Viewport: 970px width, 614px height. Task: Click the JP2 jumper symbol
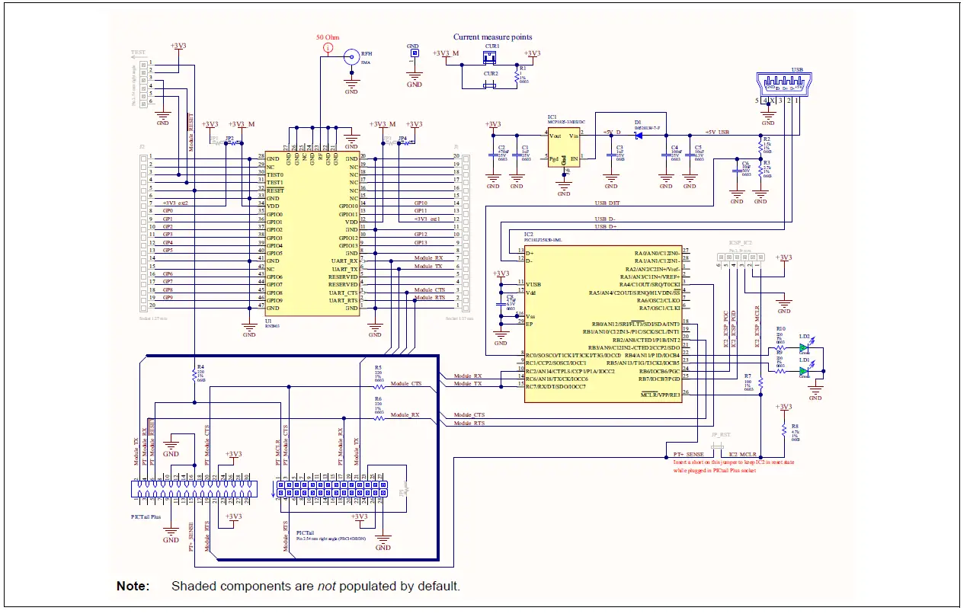(x=233, y=142)
